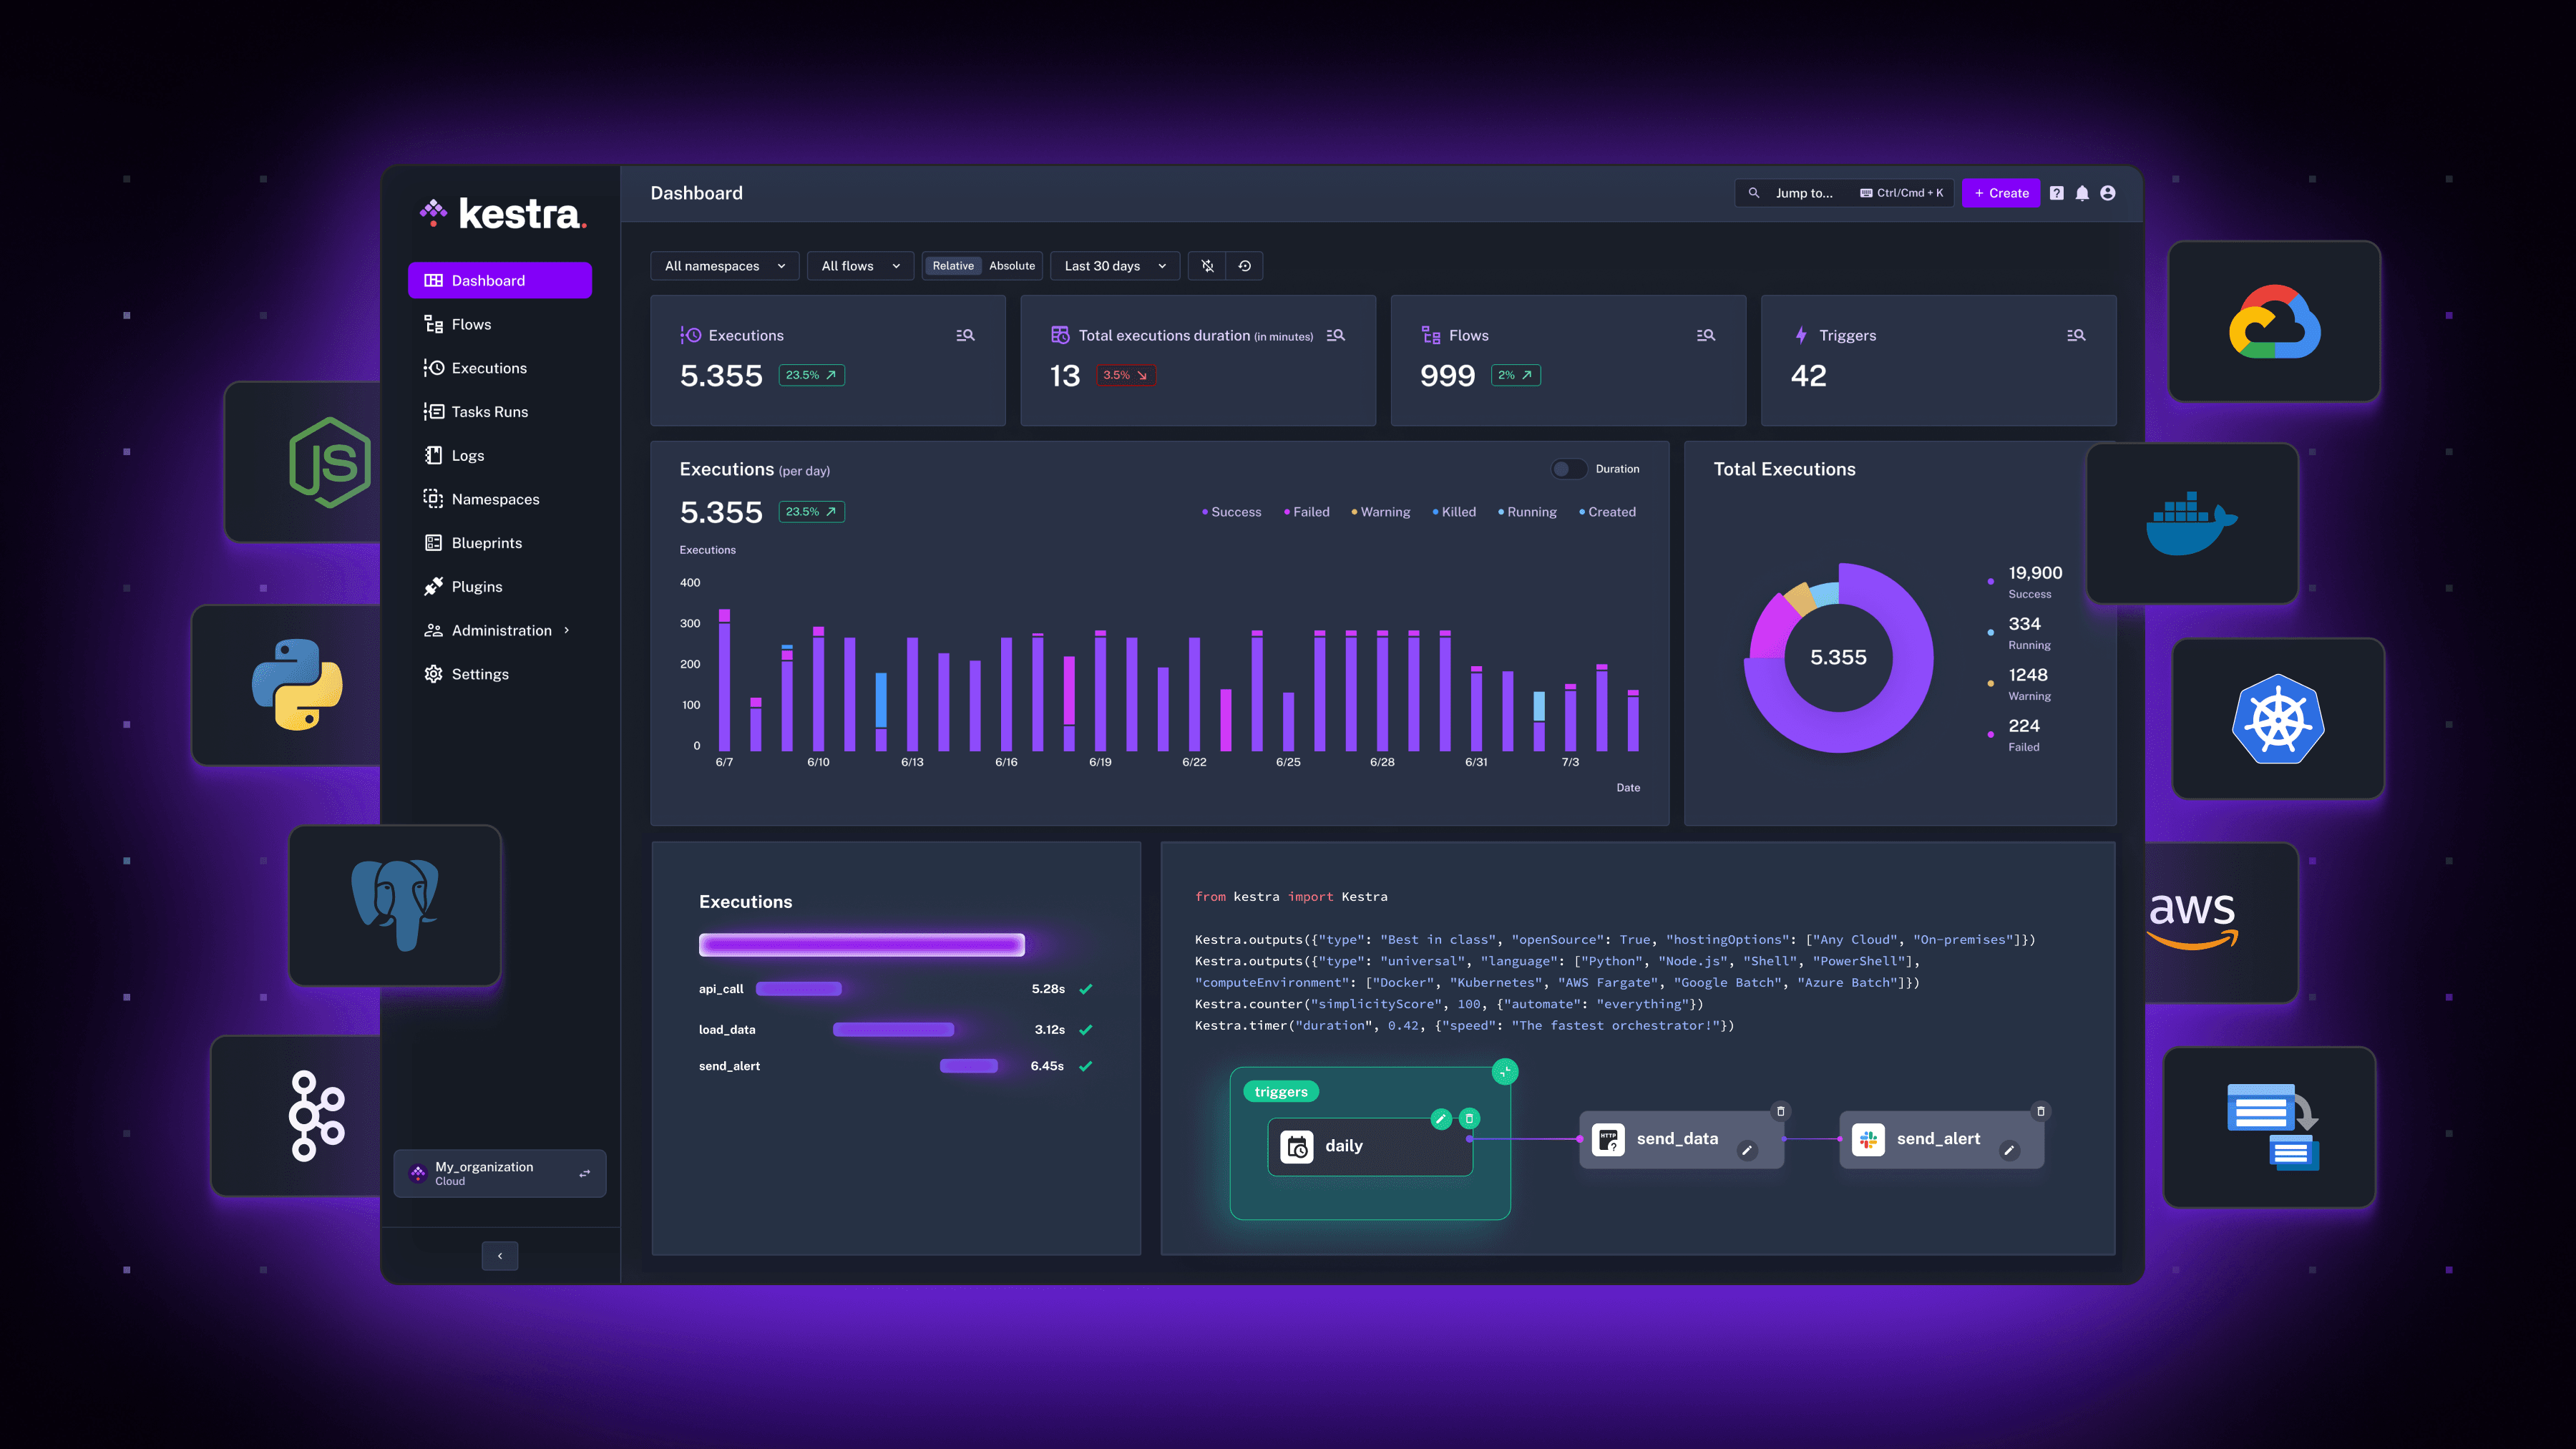Open the Jump to search field
Viewport: 2576px width, 1449px height.
pos(1840,191)
